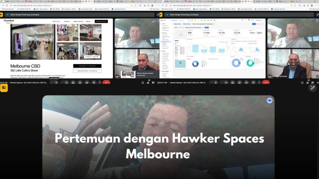Raise hand in the left Meet window

click(94, 82)
